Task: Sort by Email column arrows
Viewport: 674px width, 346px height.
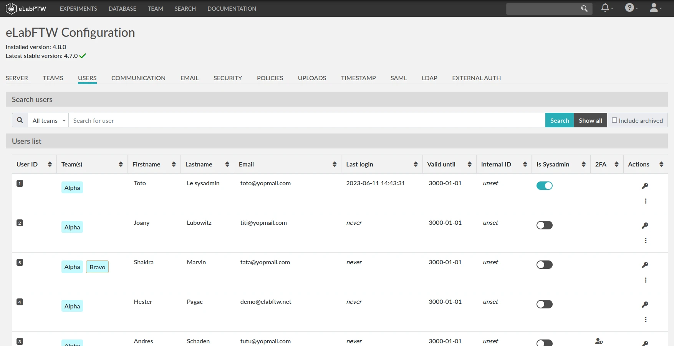Action: click(335, 164)
